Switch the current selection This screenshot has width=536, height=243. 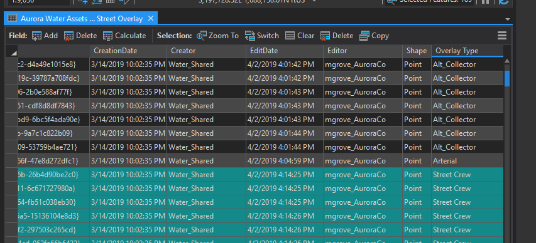click(262, 36)
